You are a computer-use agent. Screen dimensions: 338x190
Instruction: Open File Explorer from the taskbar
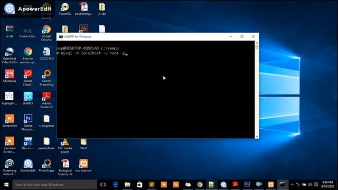click(x=127, y=185)
